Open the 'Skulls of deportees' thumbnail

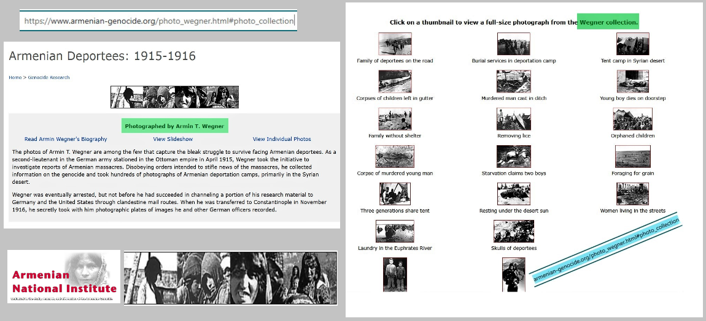513,232
